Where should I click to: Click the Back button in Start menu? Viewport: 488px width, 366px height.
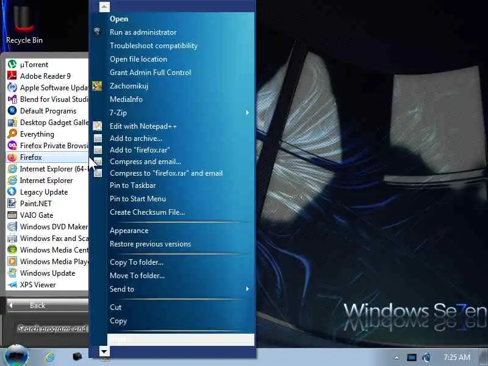click(48, 306)
